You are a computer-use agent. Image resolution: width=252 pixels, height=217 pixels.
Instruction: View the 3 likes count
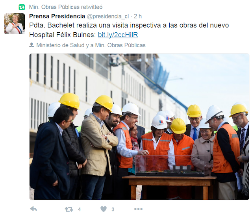click(x=113, y=209)
